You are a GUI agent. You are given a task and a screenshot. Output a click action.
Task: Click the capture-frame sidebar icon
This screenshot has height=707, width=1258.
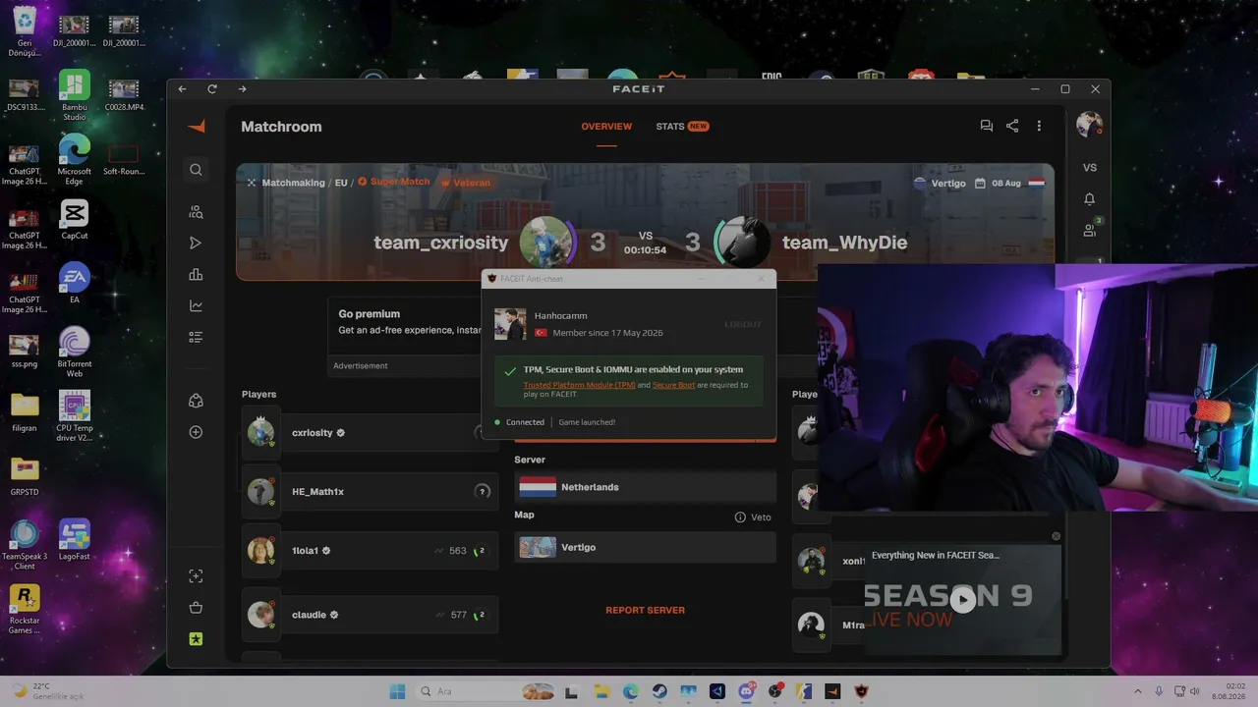tap(196, 576)
